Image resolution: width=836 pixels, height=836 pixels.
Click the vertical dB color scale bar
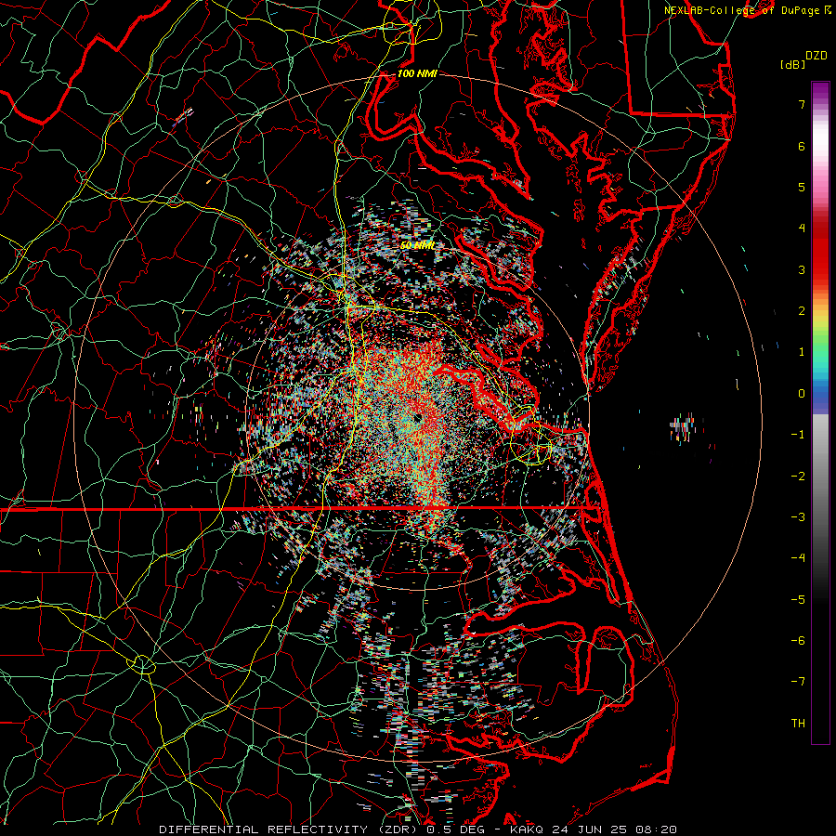coord(820,412)
